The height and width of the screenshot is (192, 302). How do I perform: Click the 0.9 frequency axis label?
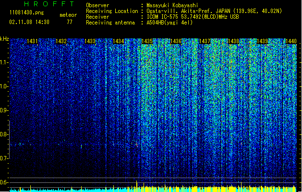[x=4, y=110]
